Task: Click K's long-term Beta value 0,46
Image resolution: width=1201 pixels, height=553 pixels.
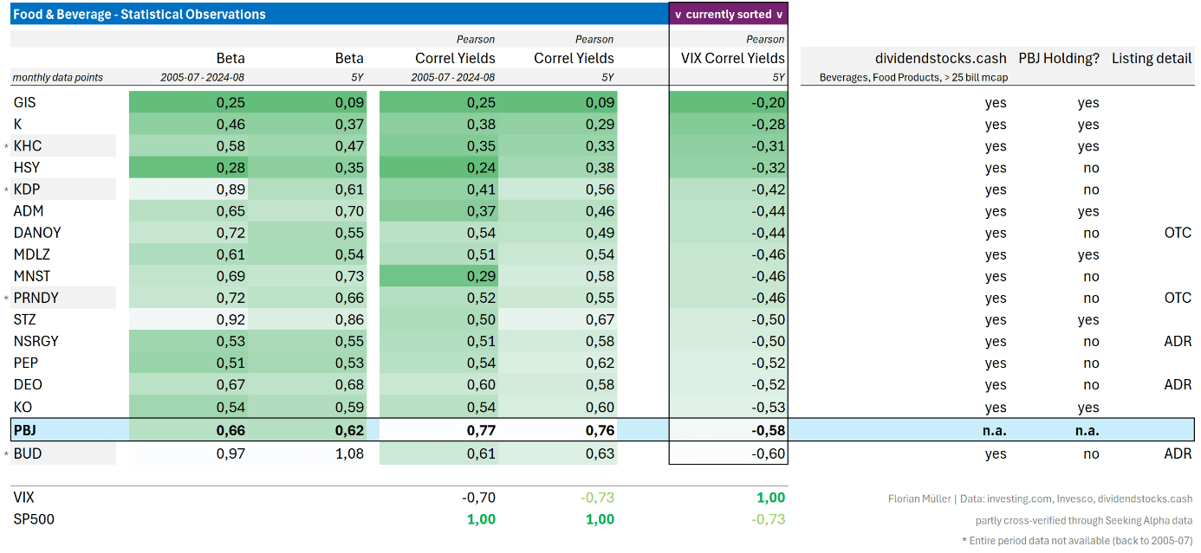Action: [230, 124]
